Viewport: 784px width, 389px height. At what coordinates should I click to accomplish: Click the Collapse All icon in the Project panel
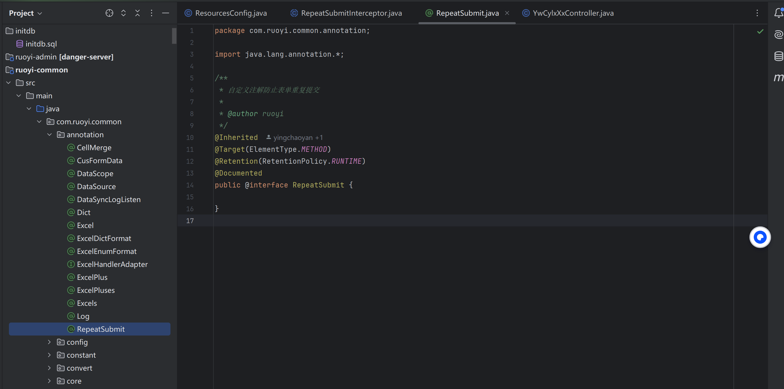137,13
